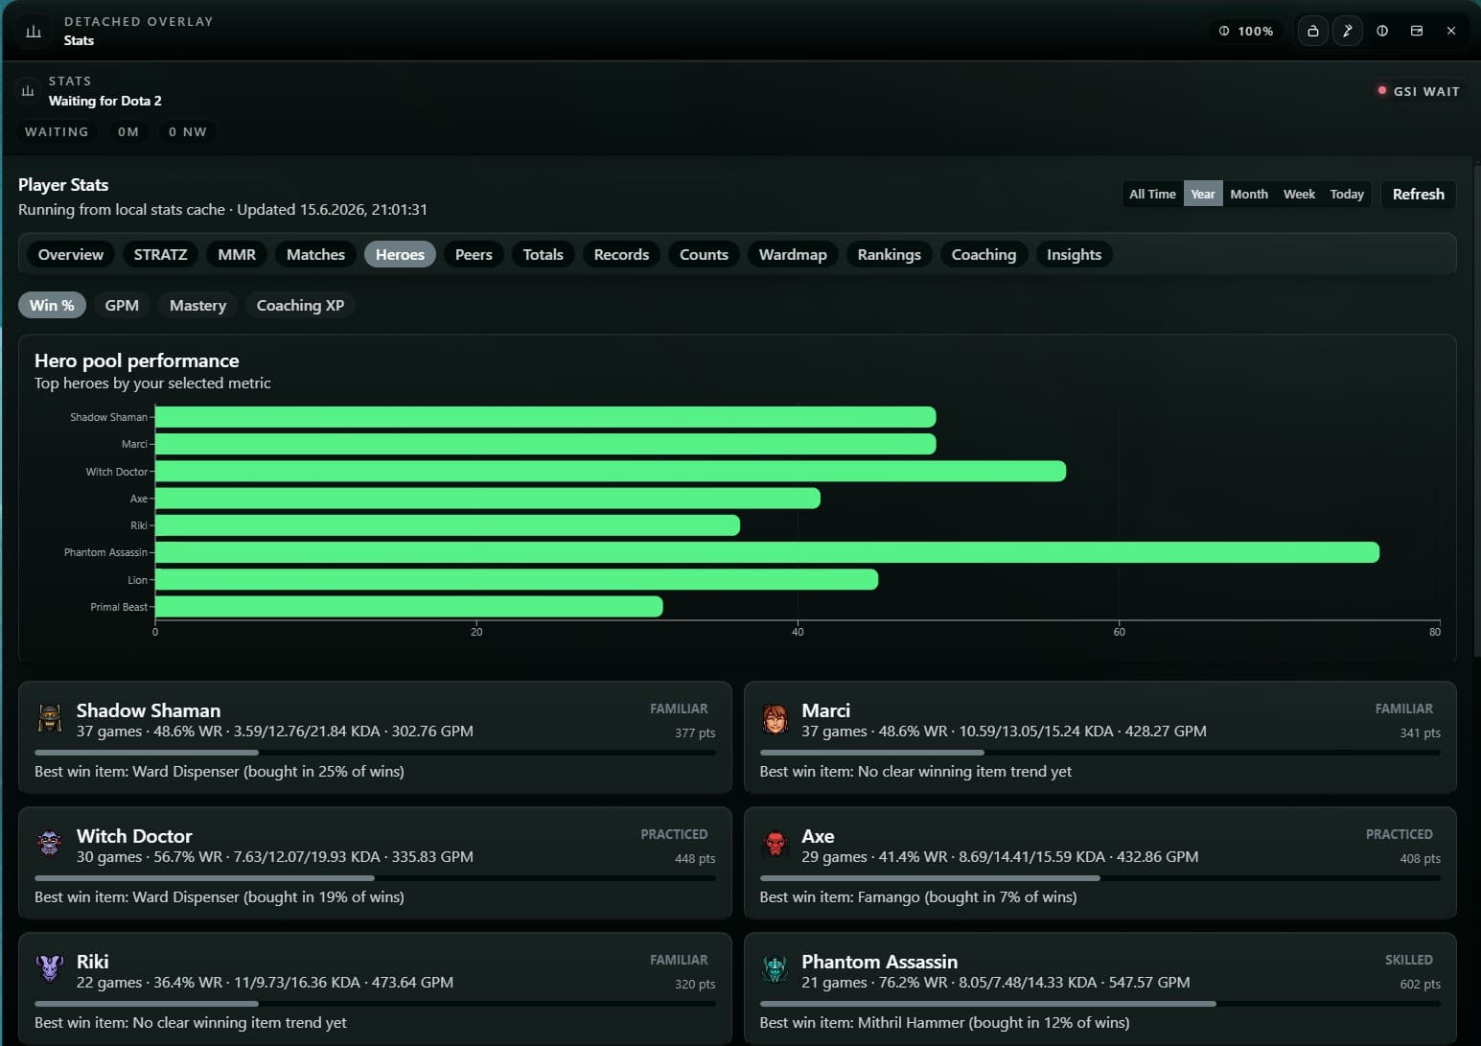Viewport: 1481px width, 1046px height.
Task: Click the Witch Doctor mastery progress bar
Action: point(375,878)
